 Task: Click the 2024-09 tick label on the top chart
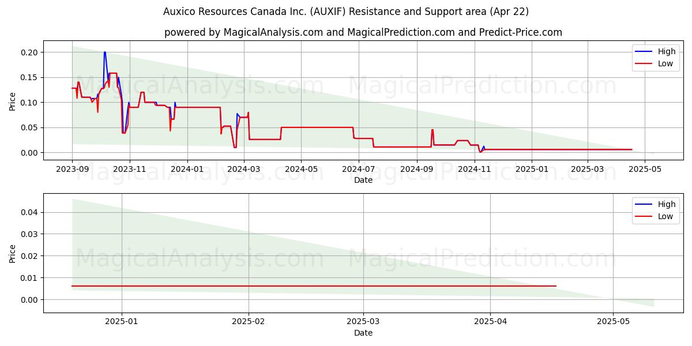pyautogui.click(x=416, y=169)
